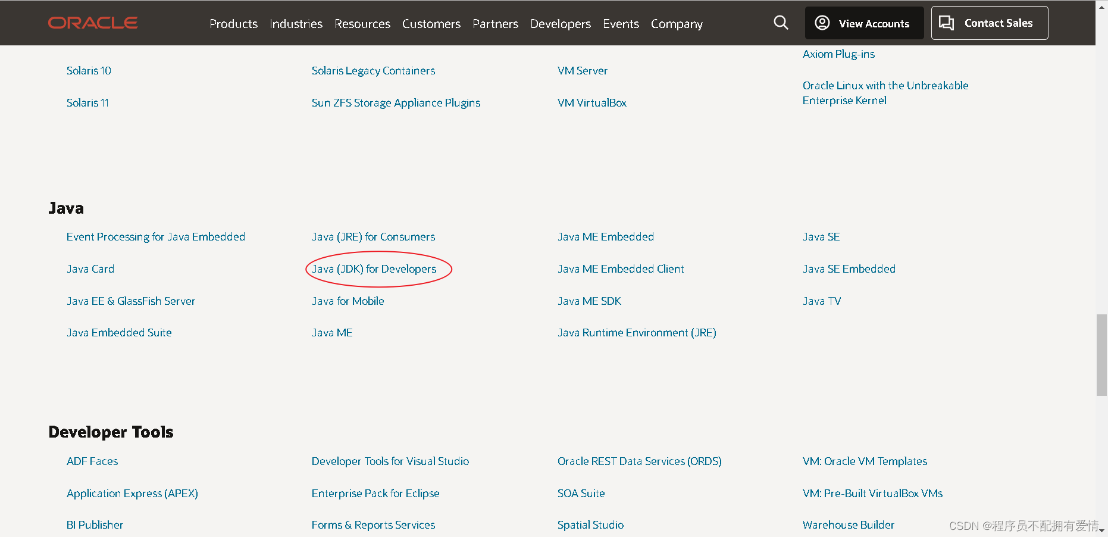Open Forms & Reports Services link
The image size is (1108, 537).
tap(373, 525)
